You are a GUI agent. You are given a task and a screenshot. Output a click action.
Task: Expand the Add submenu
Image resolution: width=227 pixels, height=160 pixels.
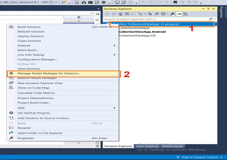pyautogui.click(x=63, y=108)
